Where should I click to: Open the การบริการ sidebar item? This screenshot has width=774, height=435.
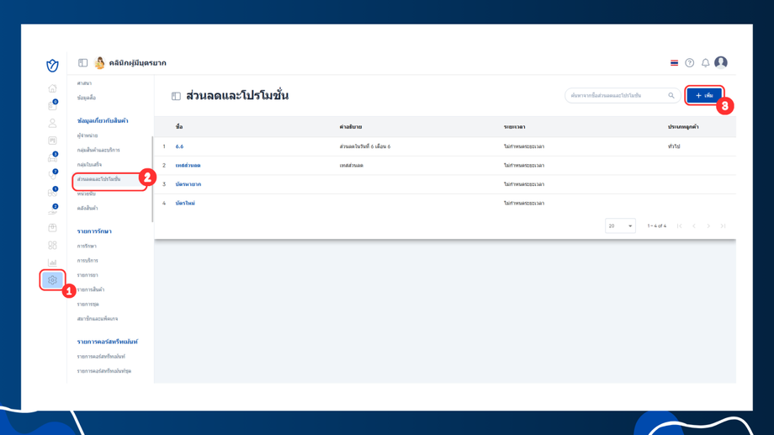[x=87, y=260]
